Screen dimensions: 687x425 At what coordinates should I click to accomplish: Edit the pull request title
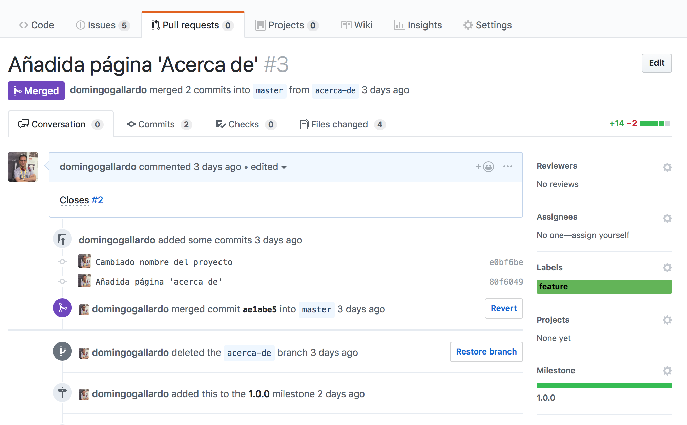pyautogui.click(x=657, y=63)
